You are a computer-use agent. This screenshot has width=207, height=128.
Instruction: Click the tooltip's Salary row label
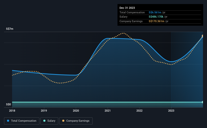coord(124,17)
